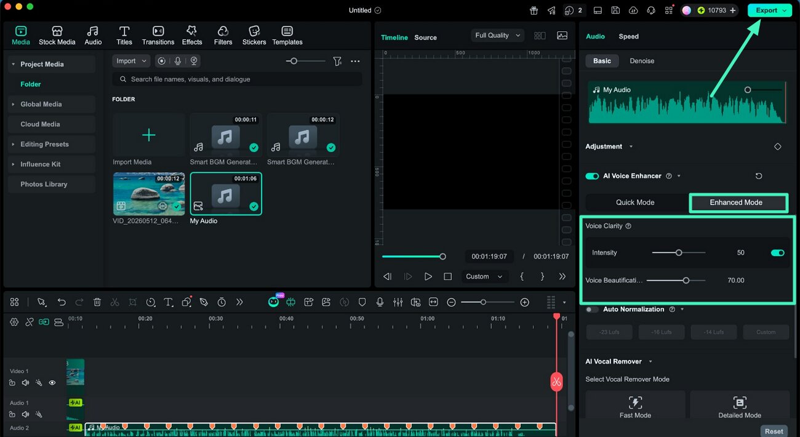Open the headset support icon
The width and height of the screenshot is (800, 437).
(x=651, y=10)
